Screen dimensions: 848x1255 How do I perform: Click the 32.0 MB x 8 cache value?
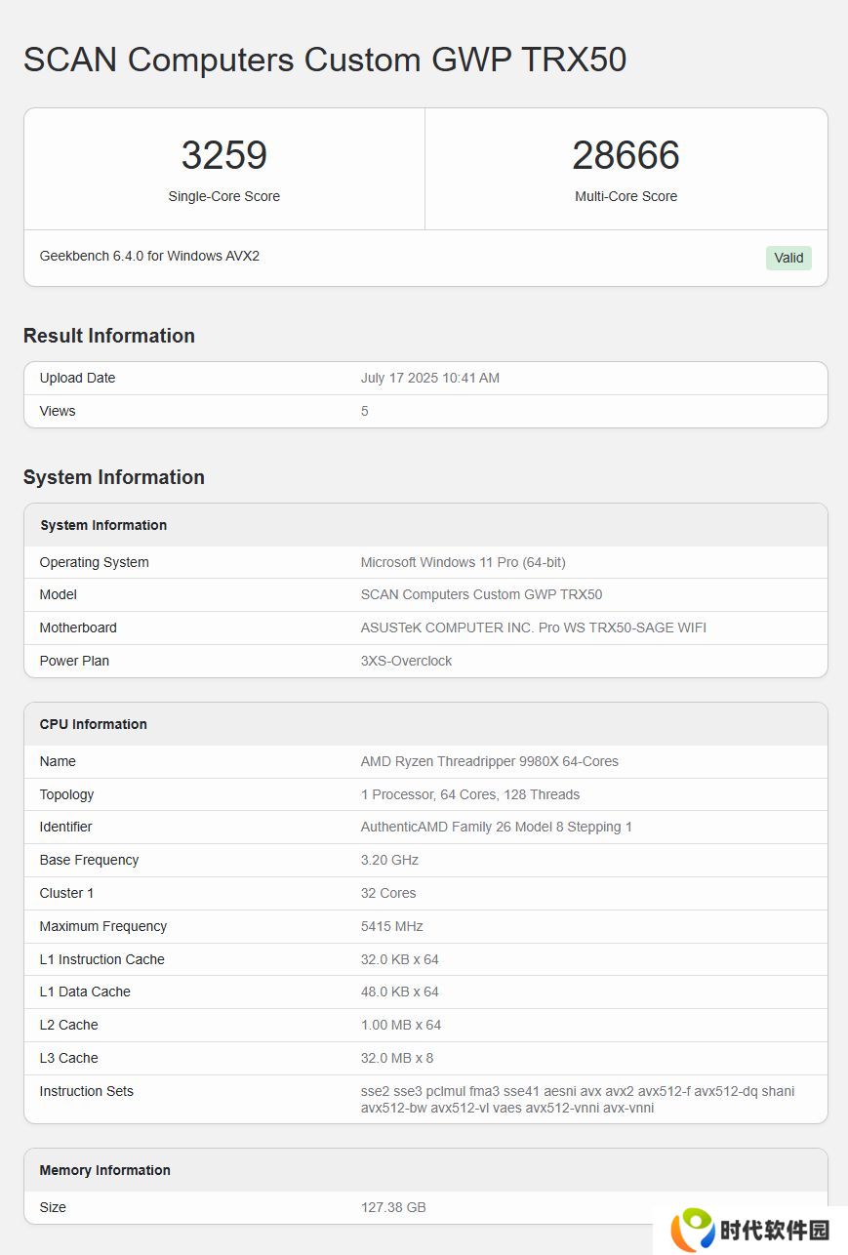coord(397,1058)
